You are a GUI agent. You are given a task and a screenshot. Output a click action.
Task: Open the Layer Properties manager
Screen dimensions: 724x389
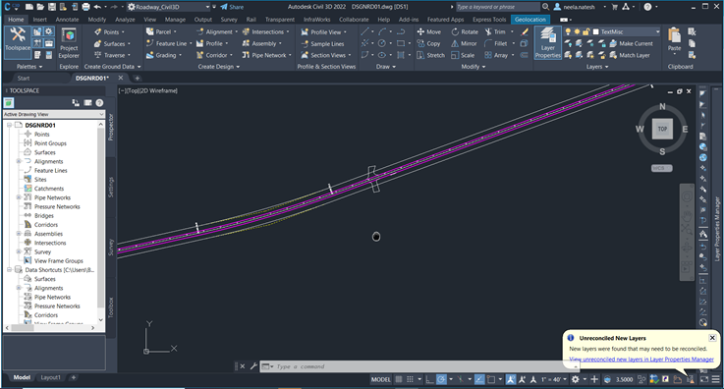[547, 43]
